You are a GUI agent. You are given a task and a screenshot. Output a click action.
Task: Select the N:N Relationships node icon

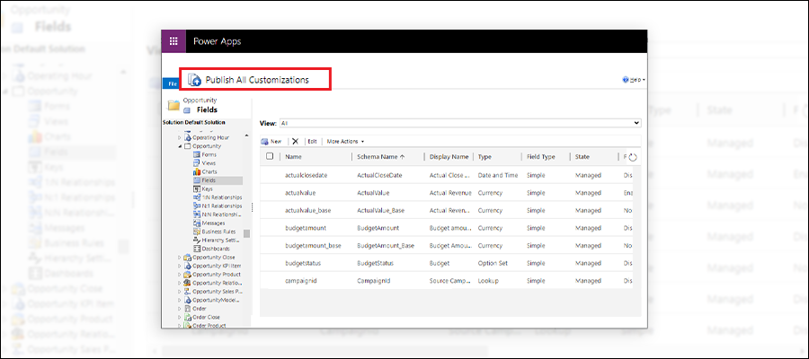tap(197, 215)
